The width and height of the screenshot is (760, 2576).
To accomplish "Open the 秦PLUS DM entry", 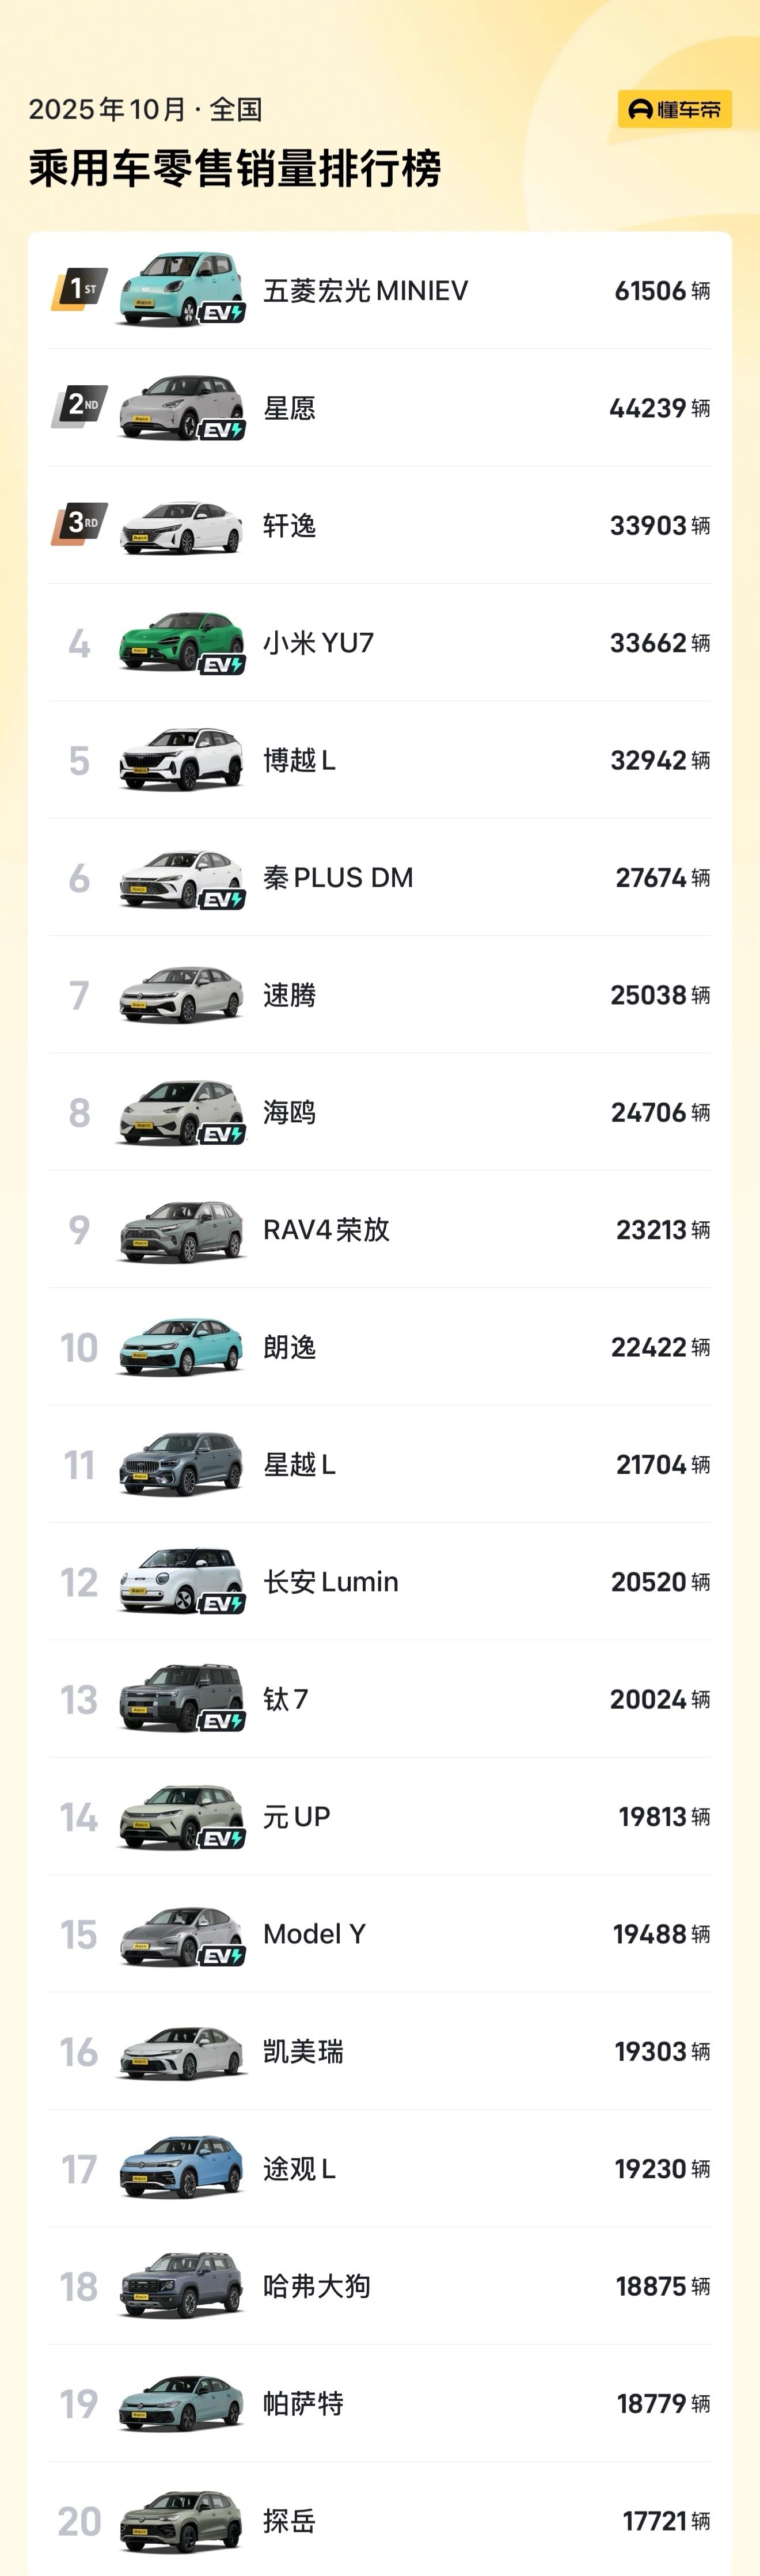I will pos(380,877).
